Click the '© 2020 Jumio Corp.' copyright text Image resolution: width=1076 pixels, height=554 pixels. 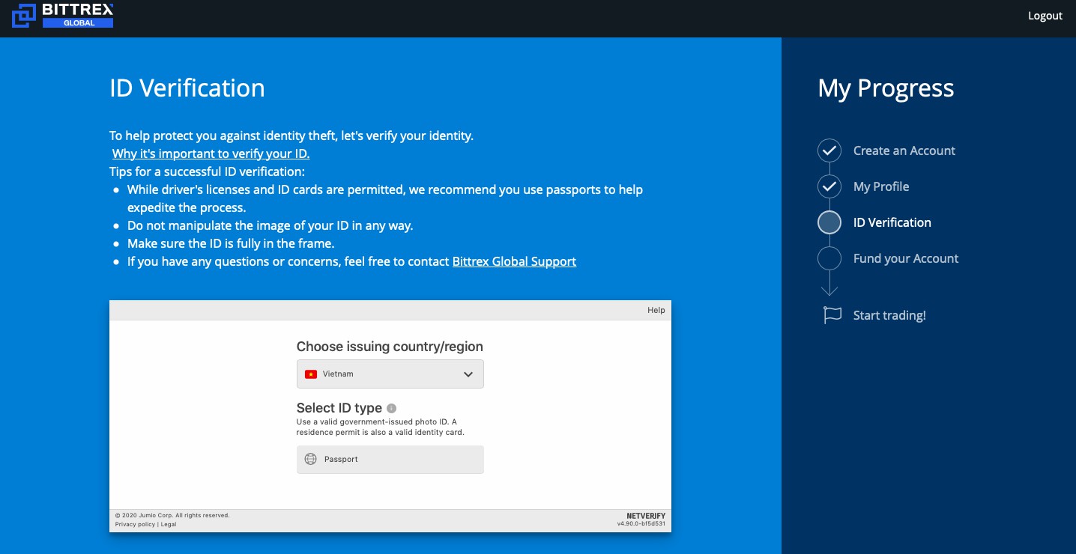point(172,515)
